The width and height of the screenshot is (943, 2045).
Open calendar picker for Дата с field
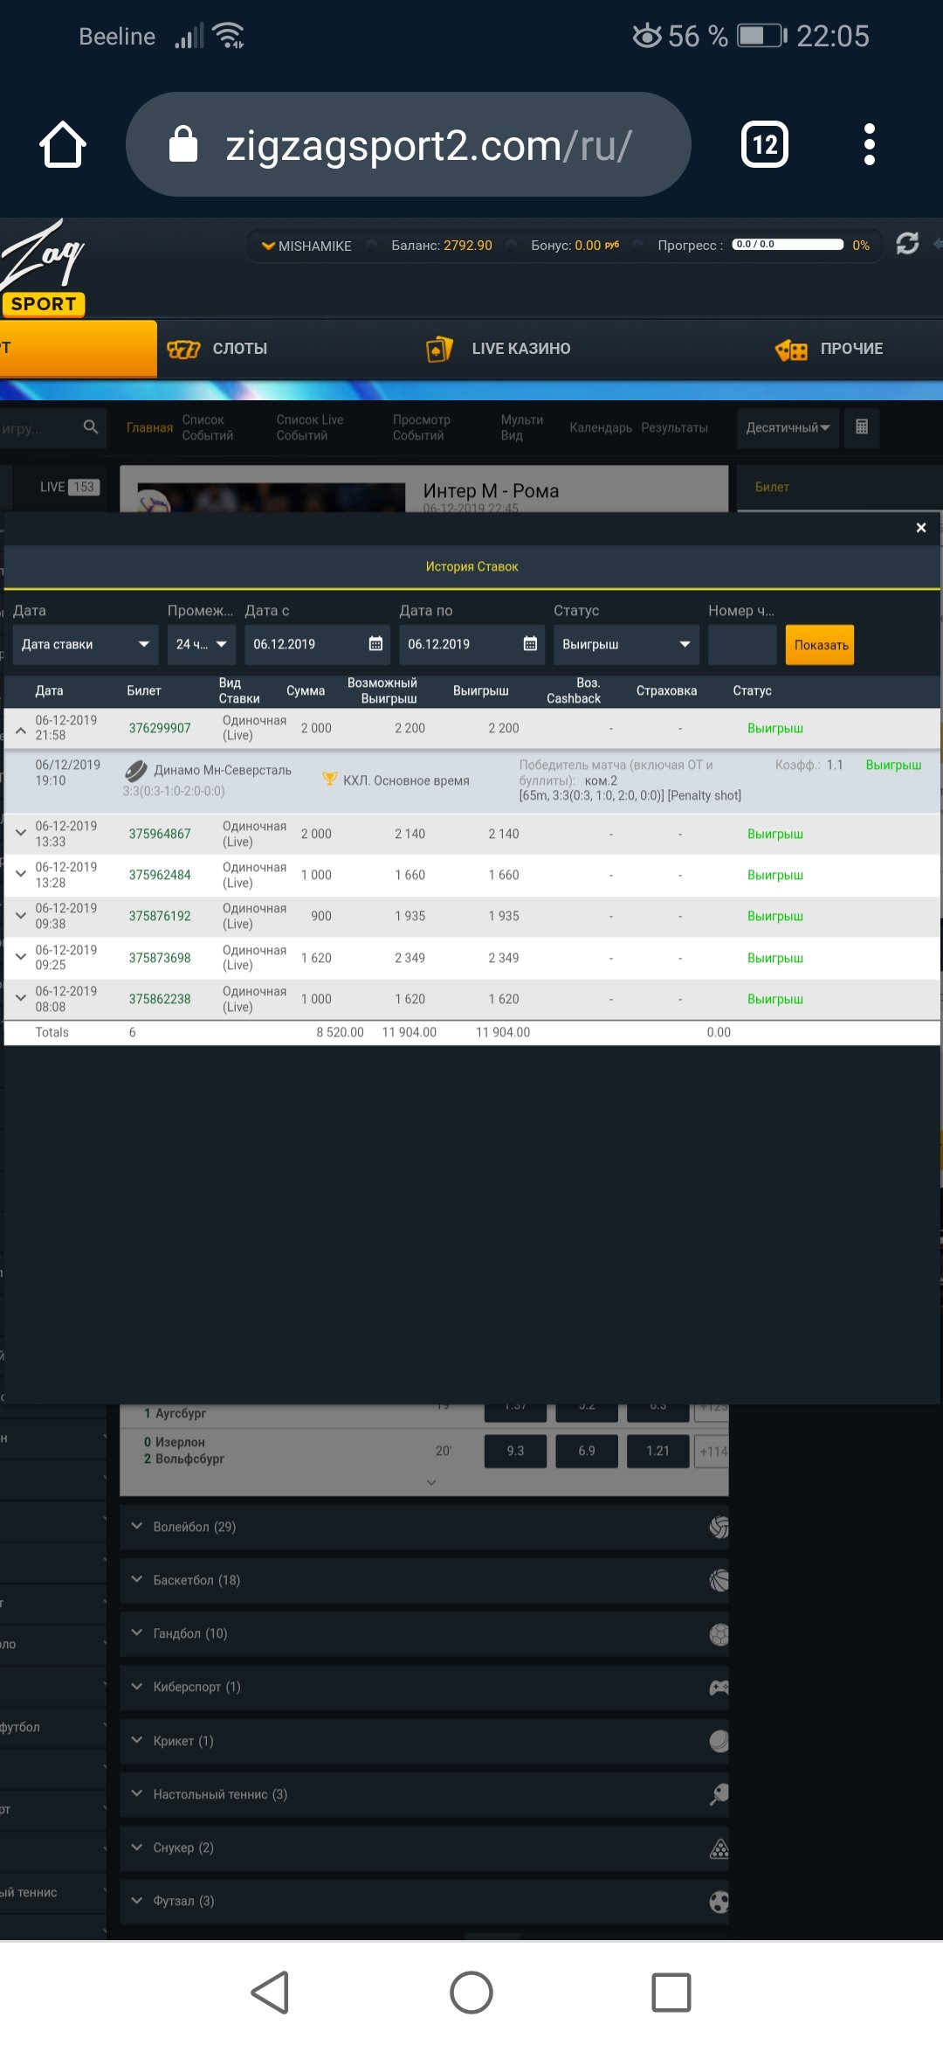[x=375, y=644]
